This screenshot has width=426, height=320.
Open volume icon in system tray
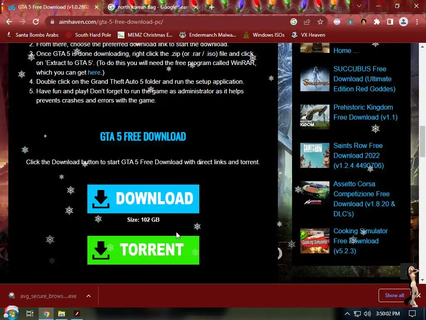pyautogui.click(x=367, y=314)
